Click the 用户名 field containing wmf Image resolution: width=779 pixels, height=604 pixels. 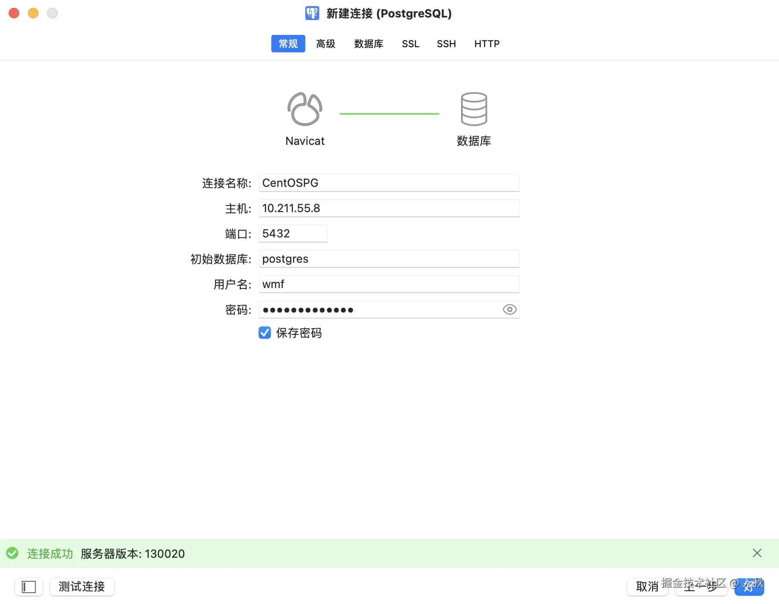[x=389, y=284]
